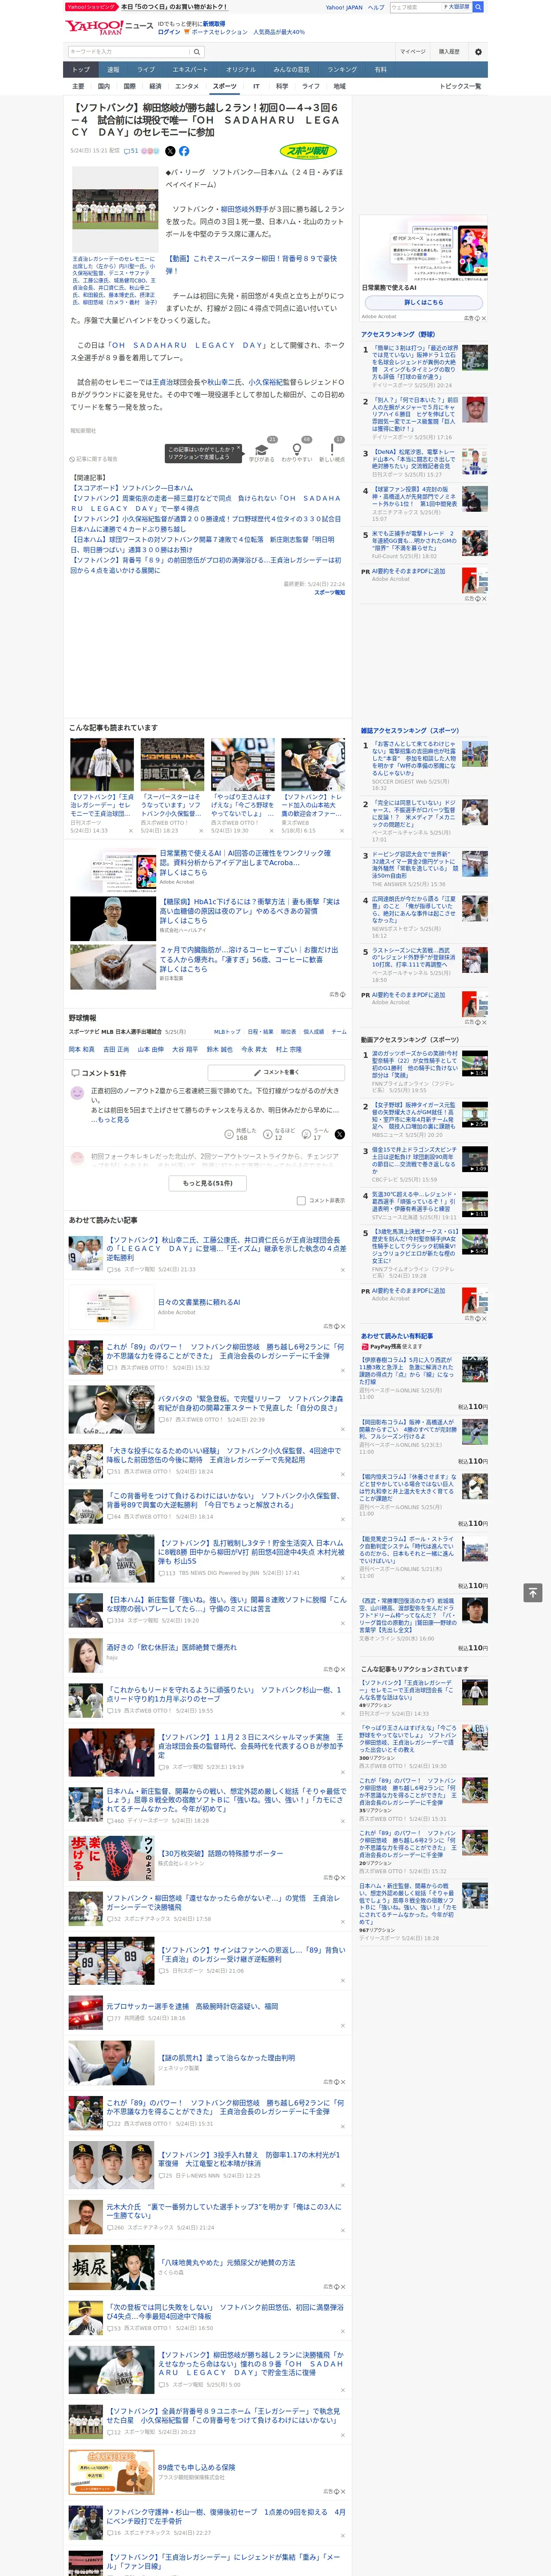Image resolution: width=551 pixels, height=2576 pixels.
Task: Play the 1:34 video in 動画アクセスランキング
Action: [475, 1064]
